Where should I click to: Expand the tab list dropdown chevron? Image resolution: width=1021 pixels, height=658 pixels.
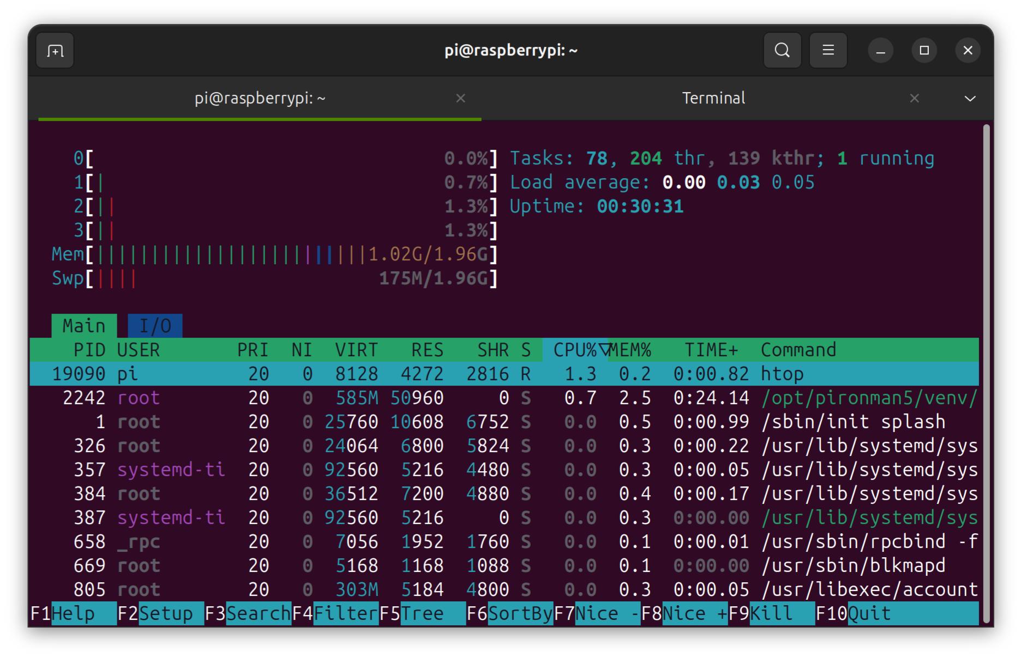point(970,99)
